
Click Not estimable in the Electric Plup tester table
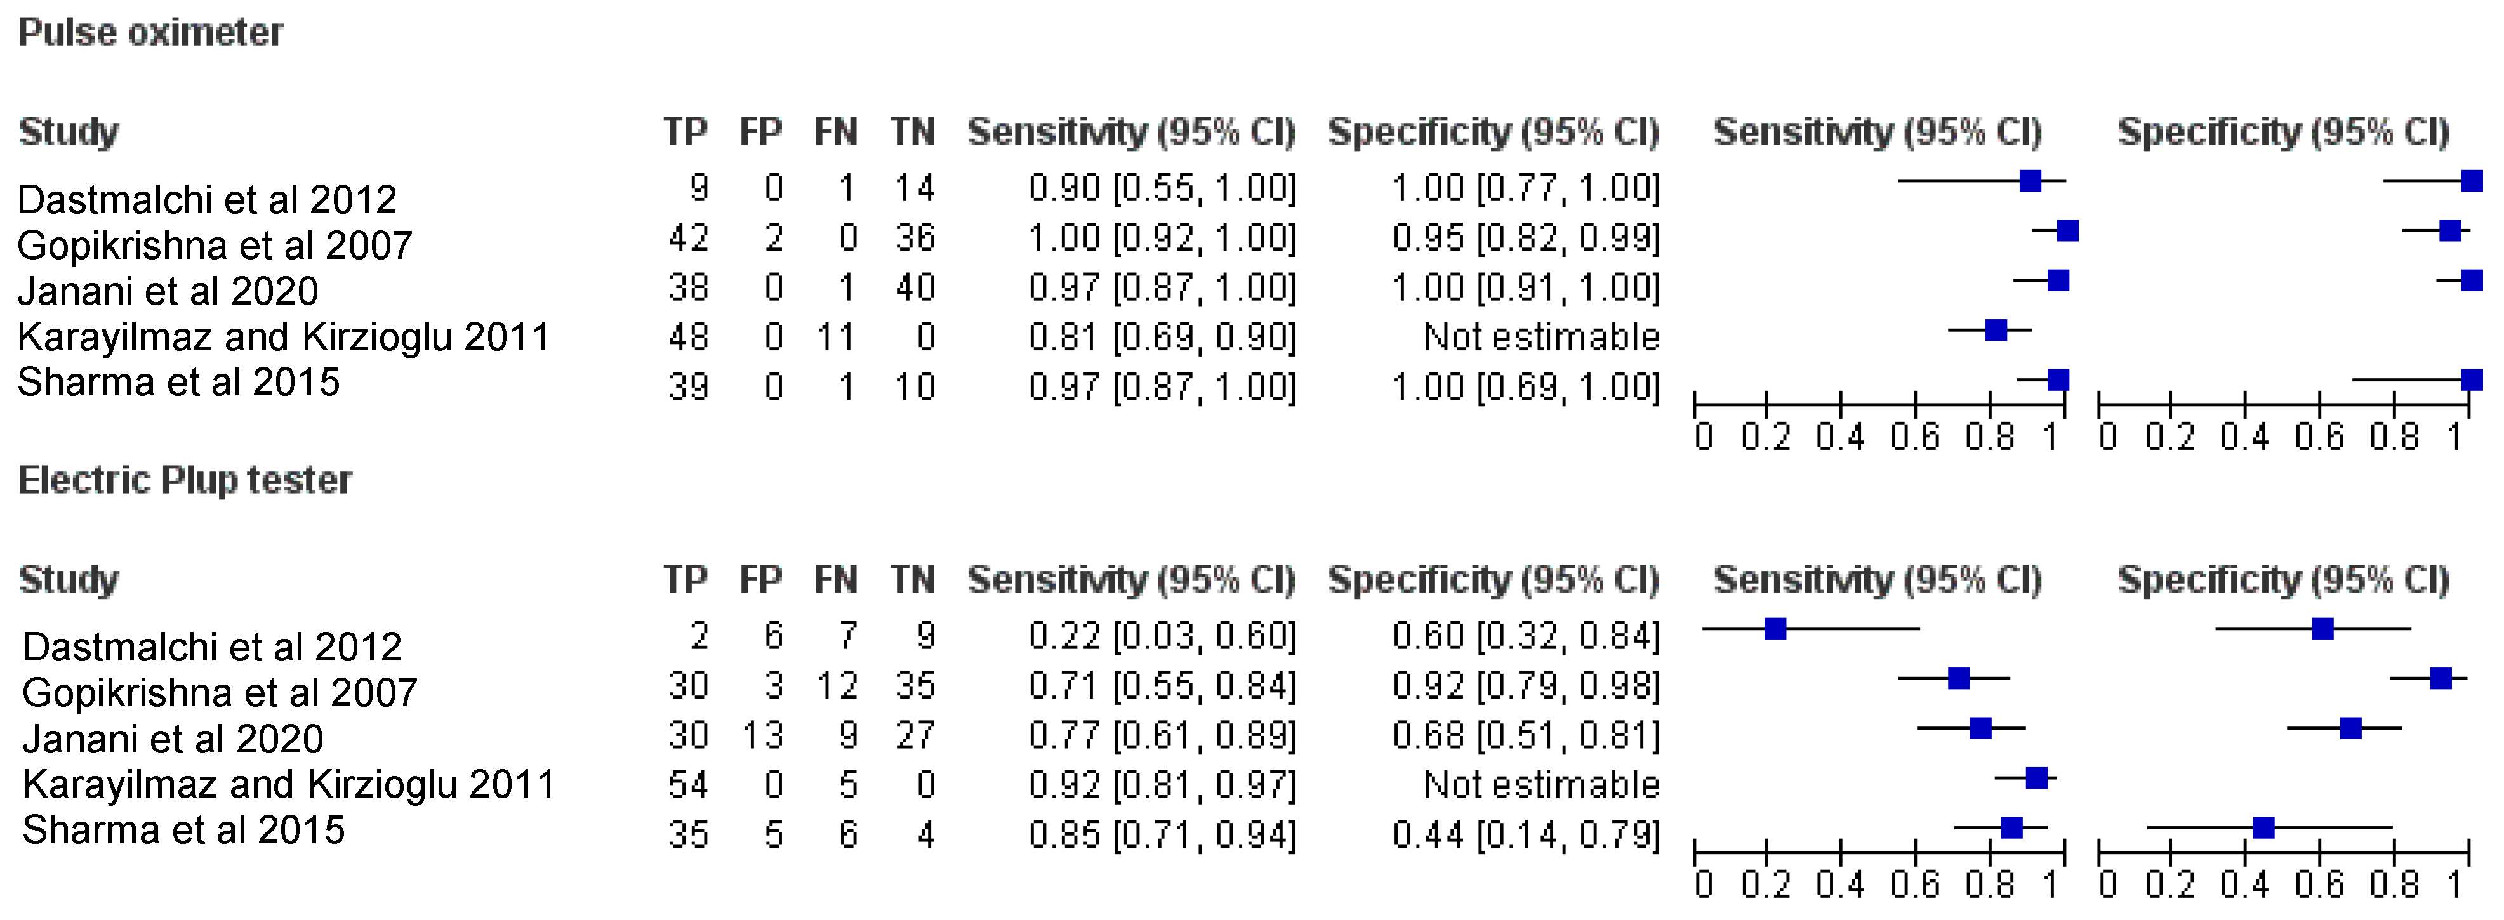(1540, 785)
